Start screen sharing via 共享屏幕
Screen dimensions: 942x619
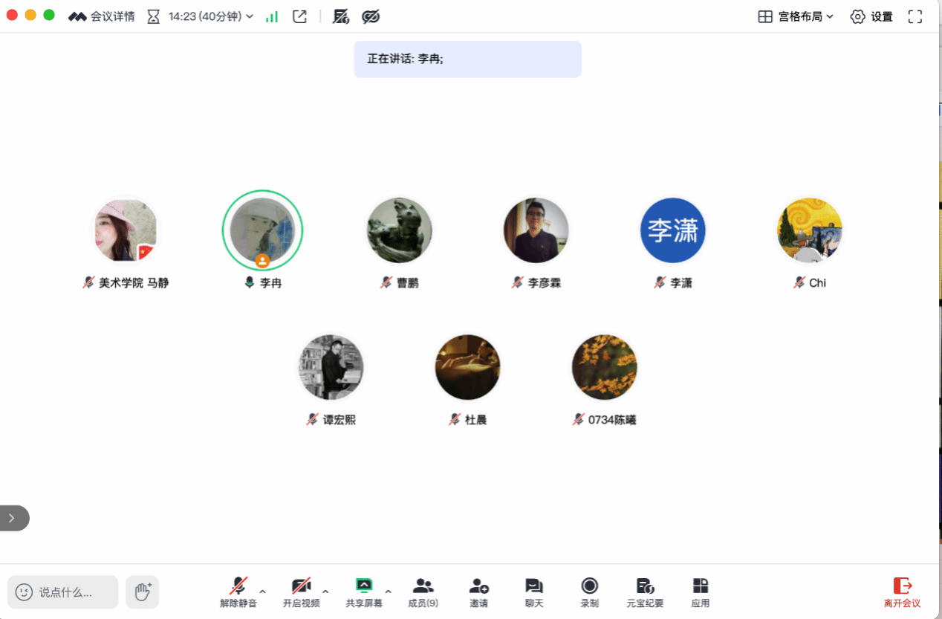(x=363, y=592)
